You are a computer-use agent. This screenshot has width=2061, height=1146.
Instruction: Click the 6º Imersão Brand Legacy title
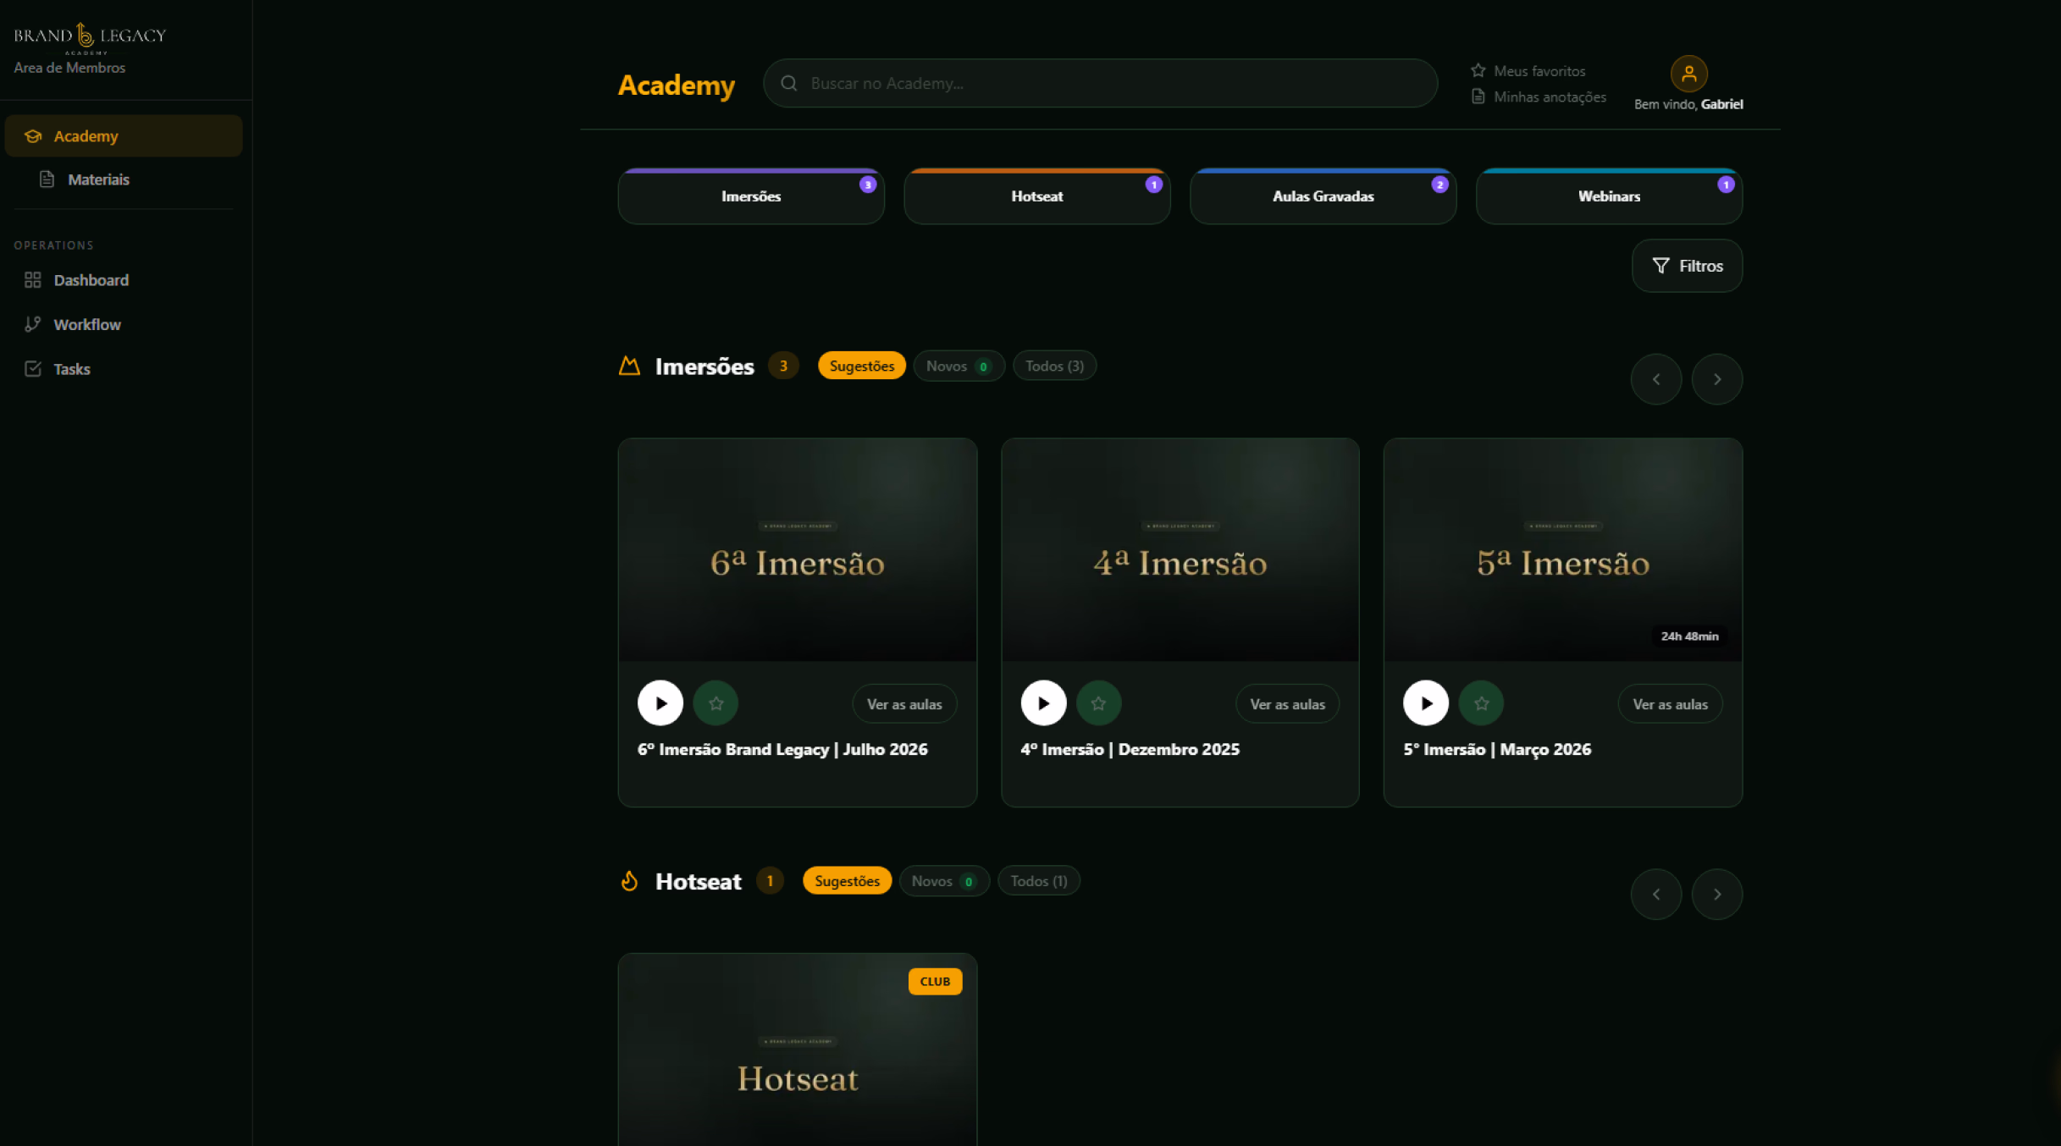click(782, 750)
